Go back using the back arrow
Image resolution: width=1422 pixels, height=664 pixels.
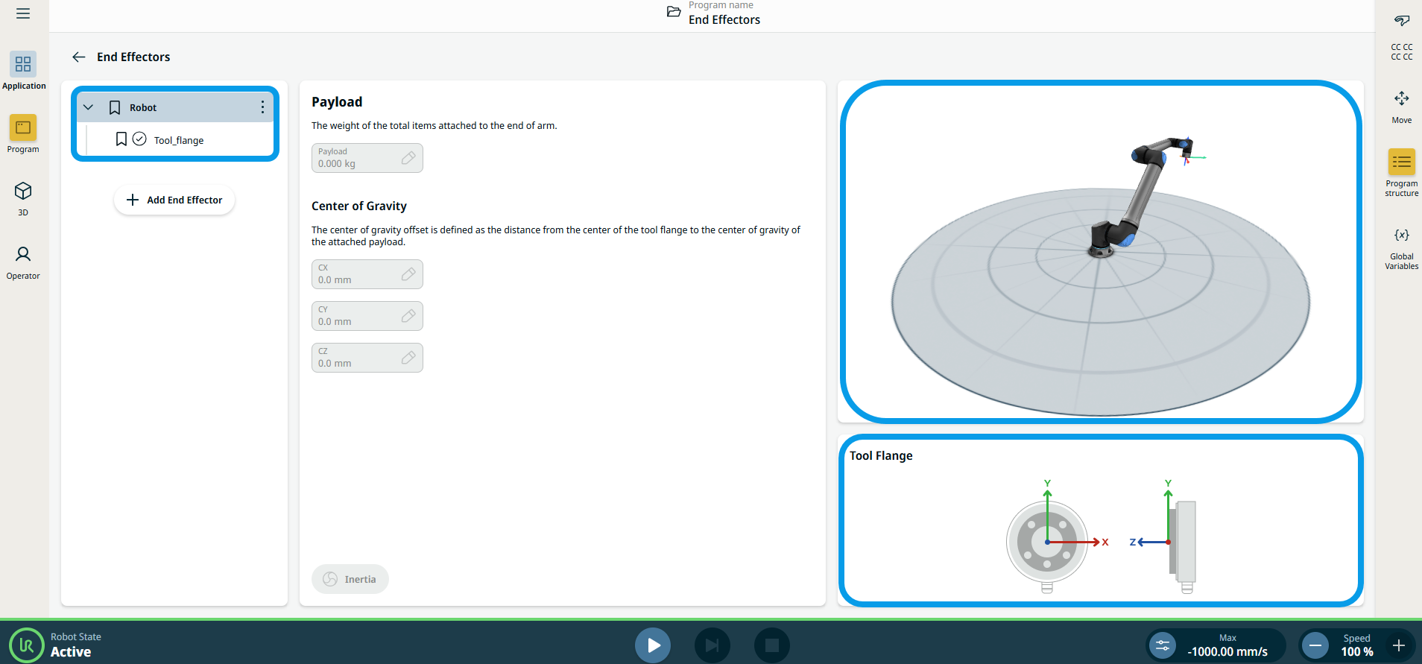point(79,57)
